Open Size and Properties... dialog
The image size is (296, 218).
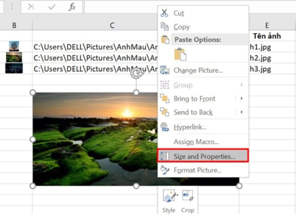[203, 156]
